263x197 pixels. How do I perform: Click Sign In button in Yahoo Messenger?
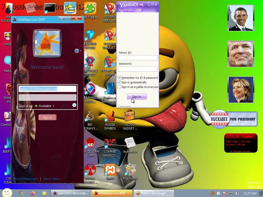pos(137,97)
